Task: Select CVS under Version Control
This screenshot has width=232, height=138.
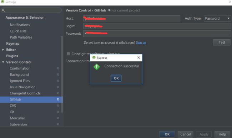Action: [13, 106]
